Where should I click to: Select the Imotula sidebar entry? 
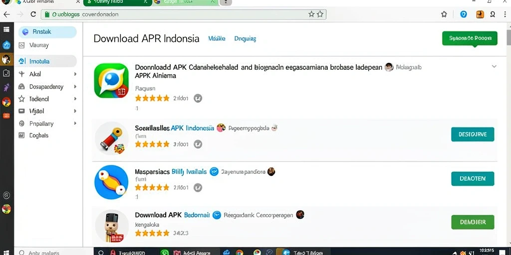(x=47, y=61)
